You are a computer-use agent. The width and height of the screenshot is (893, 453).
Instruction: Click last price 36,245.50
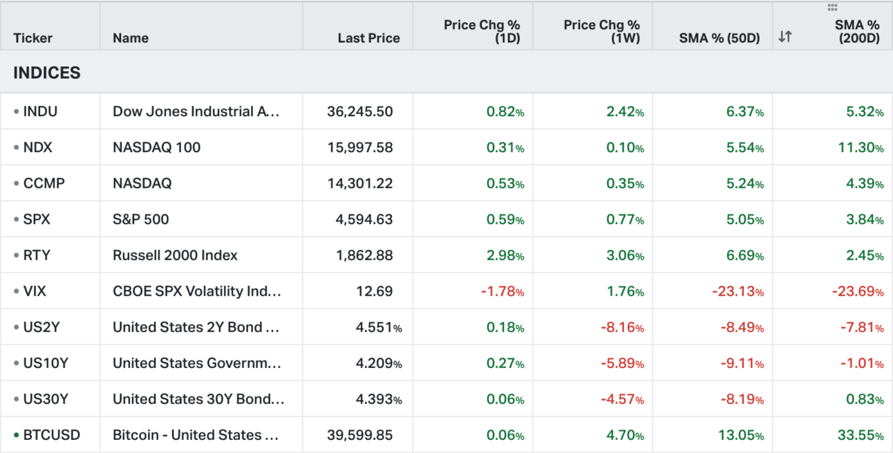359,111
